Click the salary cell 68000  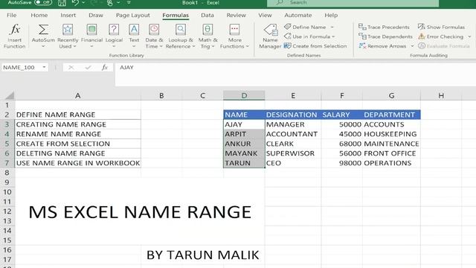point(342,144)
